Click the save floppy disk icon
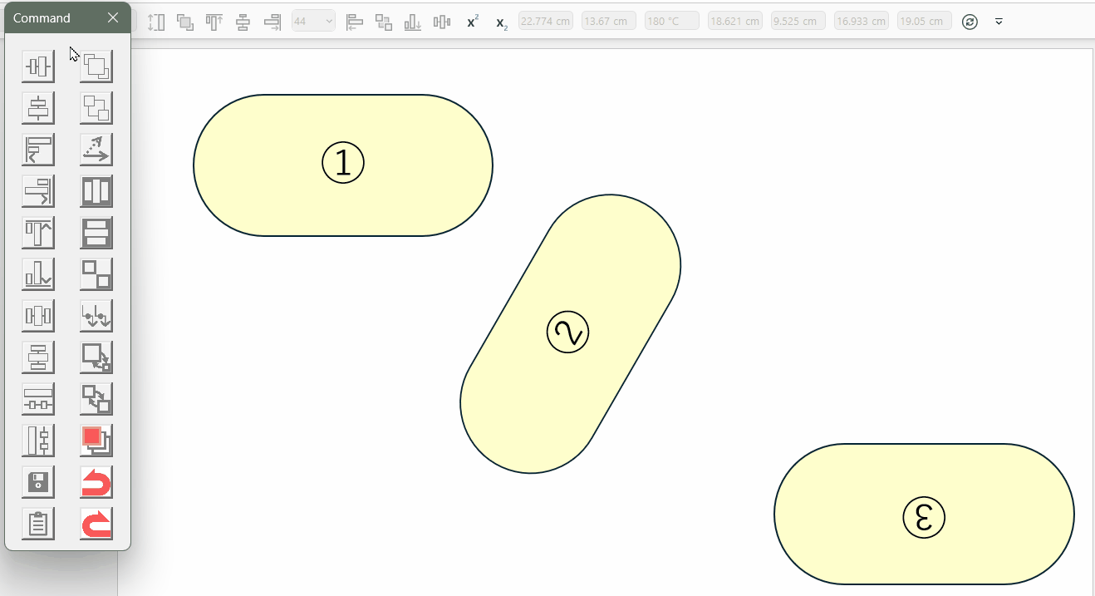The width and height of the screenshot is (1095, 596). tap(38, 482)
